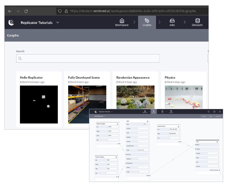The height and width of the screenshot is (187, 231).
Task: Click the Count field on the Light node
Action: 143,172
